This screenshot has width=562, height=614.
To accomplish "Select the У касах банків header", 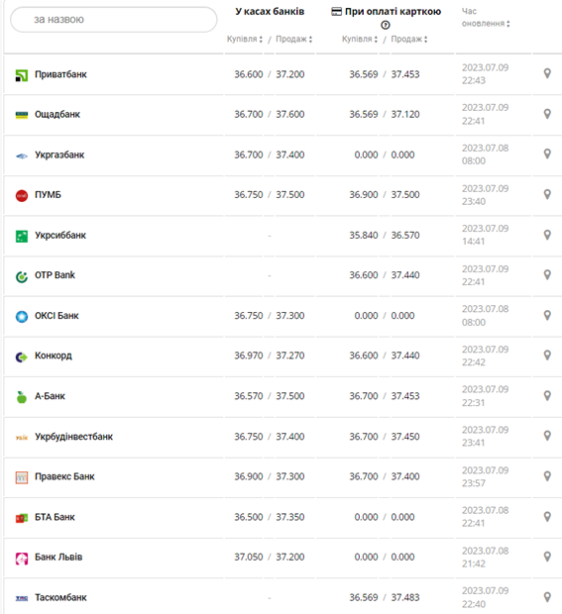I will click(x=270, y=11).
